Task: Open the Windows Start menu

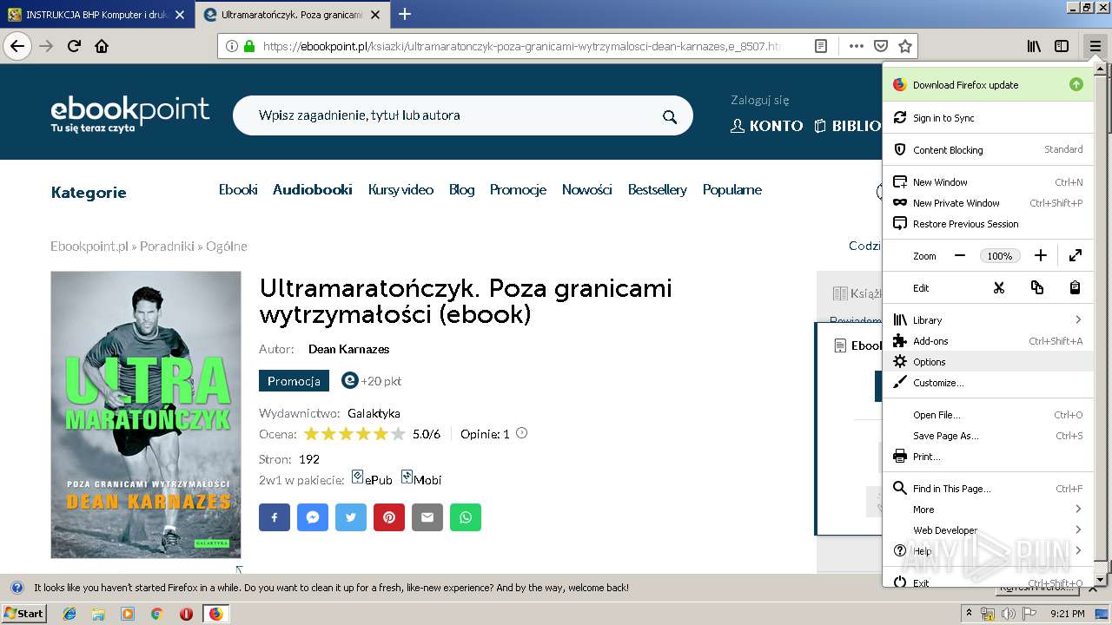Action: pos(24,613)
